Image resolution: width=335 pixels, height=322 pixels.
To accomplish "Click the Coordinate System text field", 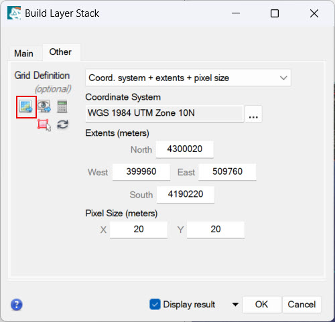I will tap(164, 113).
